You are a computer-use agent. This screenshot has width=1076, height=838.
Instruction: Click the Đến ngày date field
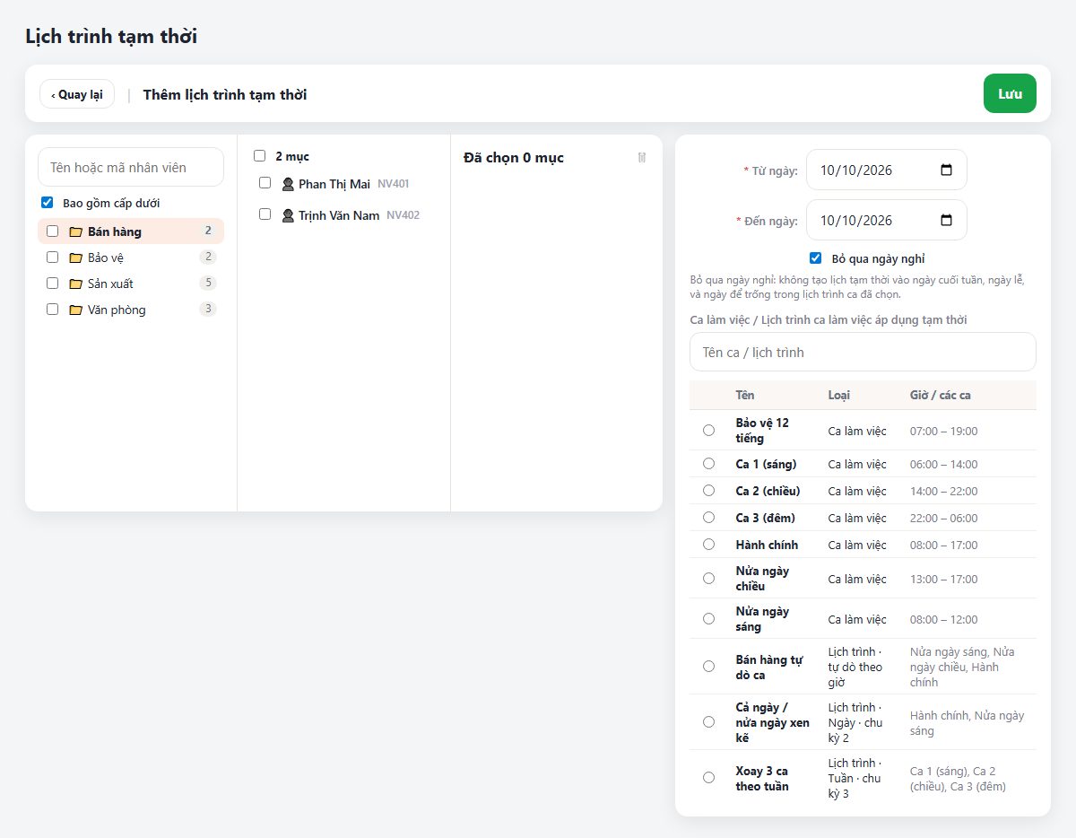click(887, 220)
